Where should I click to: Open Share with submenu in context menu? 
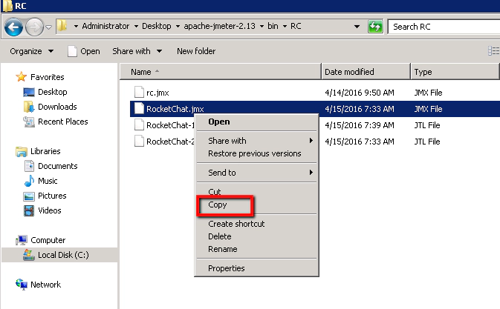pyautogui.click(x=257, y=141)
